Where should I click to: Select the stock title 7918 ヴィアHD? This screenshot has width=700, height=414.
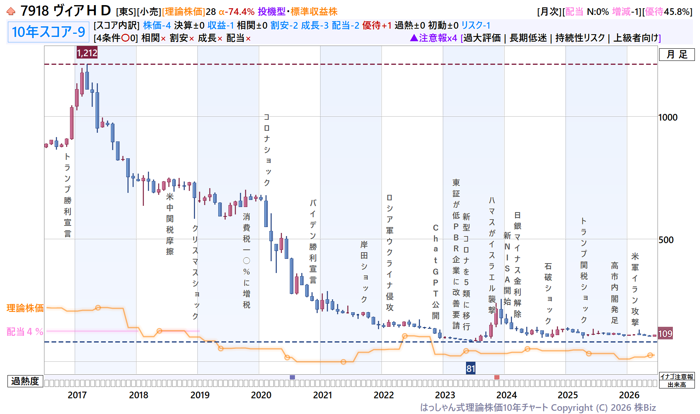coord(66,11)
